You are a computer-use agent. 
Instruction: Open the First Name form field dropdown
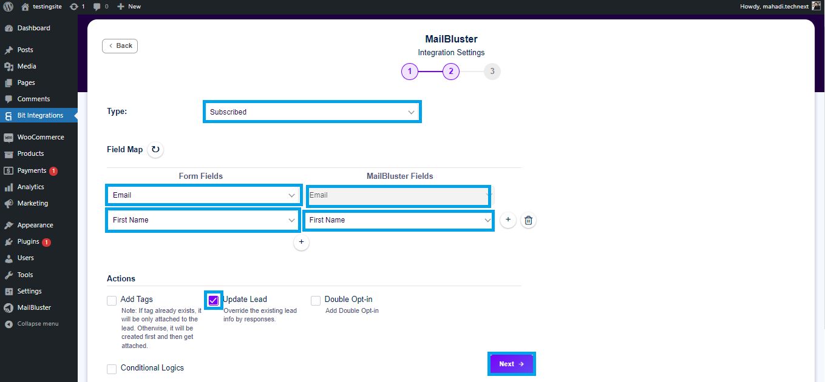(203, 220)
